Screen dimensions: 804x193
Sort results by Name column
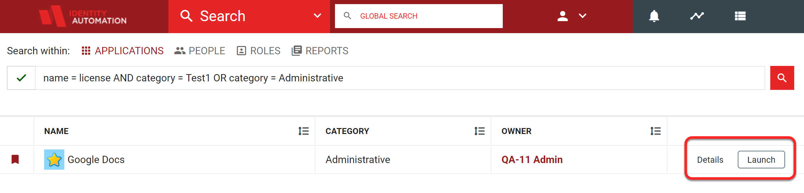tap(303, 131)
